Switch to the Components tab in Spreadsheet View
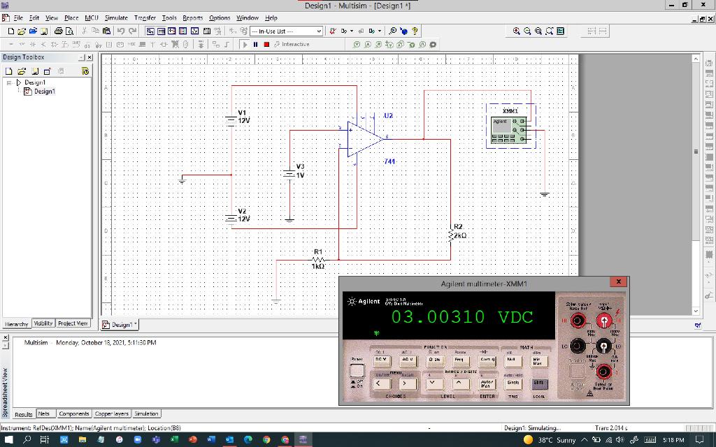 click(x=73, y=413)
